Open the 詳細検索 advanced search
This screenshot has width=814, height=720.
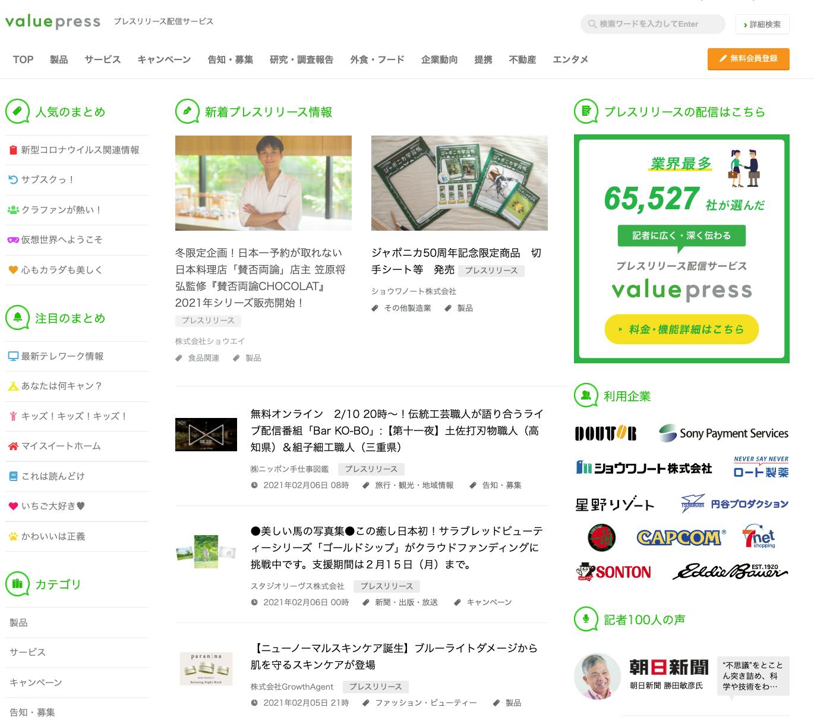click(762, 24)
